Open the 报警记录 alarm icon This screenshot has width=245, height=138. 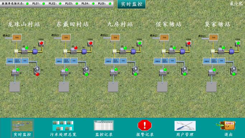pos(145,125)
